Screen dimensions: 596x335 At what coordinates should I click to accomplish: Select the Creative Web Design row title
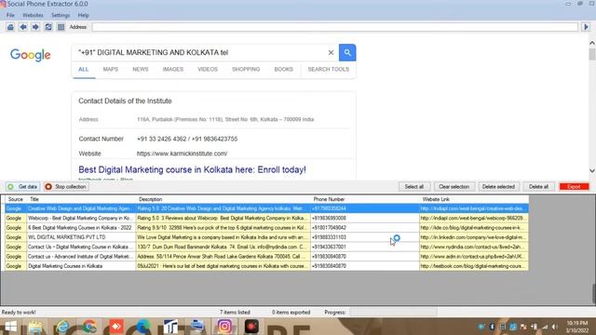[80, 208]
